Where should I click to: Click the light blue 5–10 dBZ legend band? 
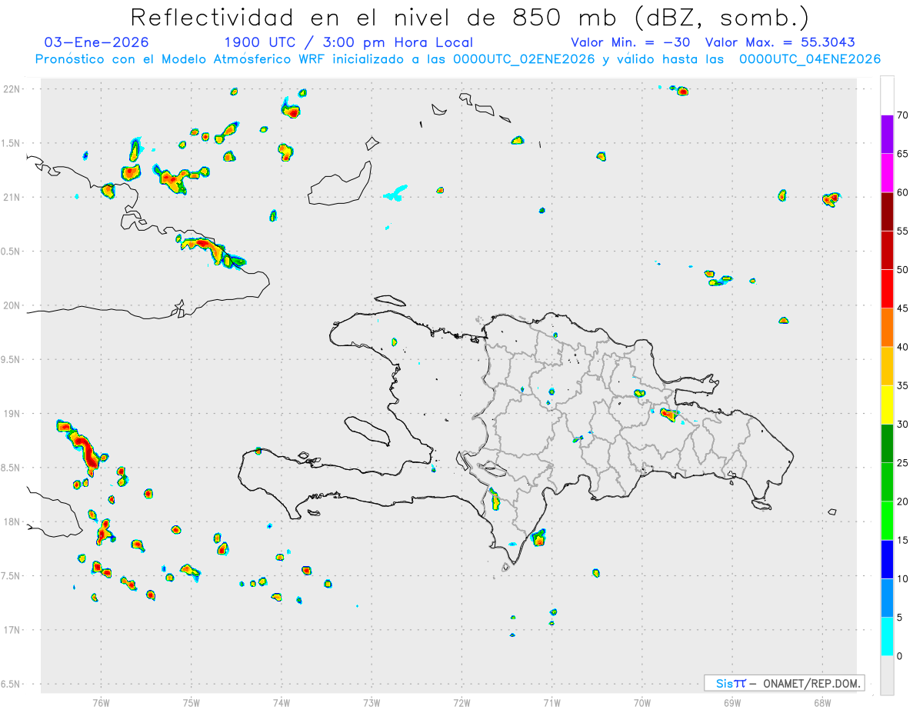[x=888, y=598]
